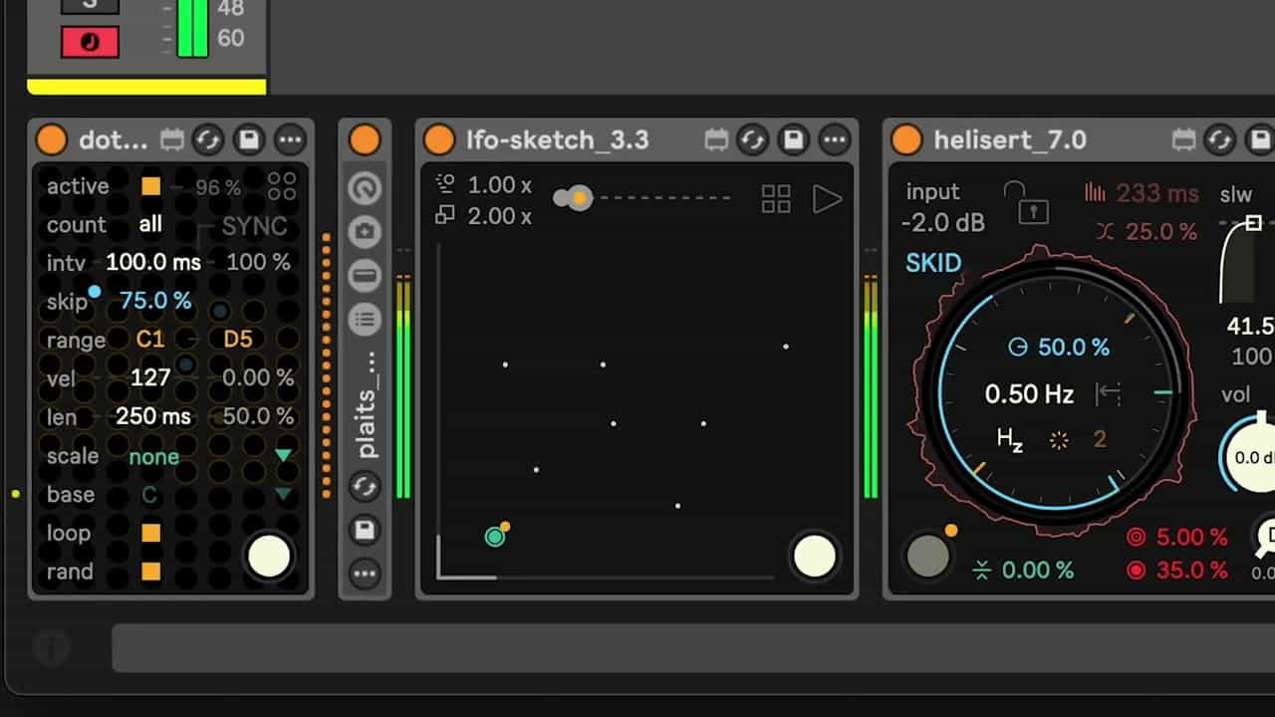The height and width of the screenshot is (717, 1275).
Task: Toggle the loop checkbox
Action: [150, 533]
